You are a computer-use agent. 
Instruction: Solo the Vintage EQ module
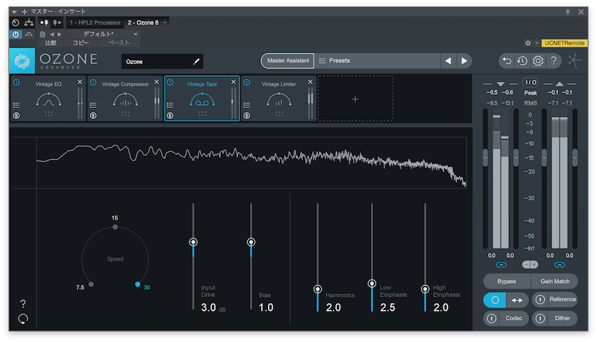(16, 115)
